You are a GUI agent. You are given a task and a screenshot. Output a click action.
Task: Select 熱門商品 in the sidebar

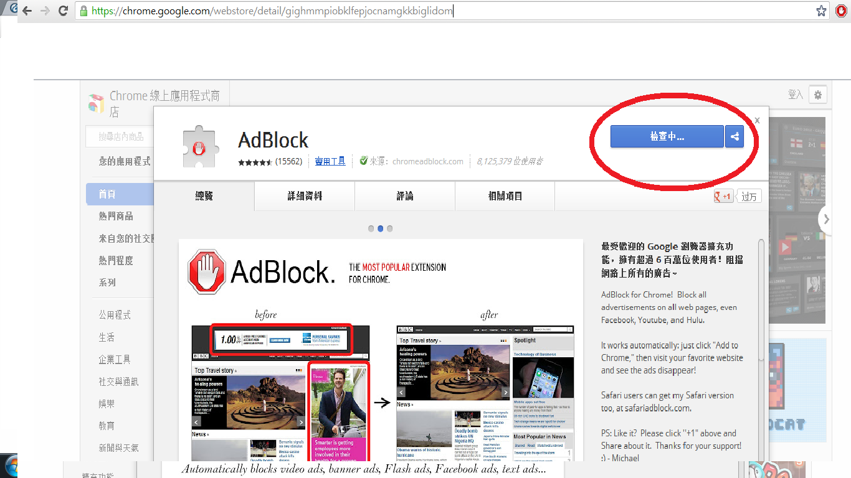[116, 216]
